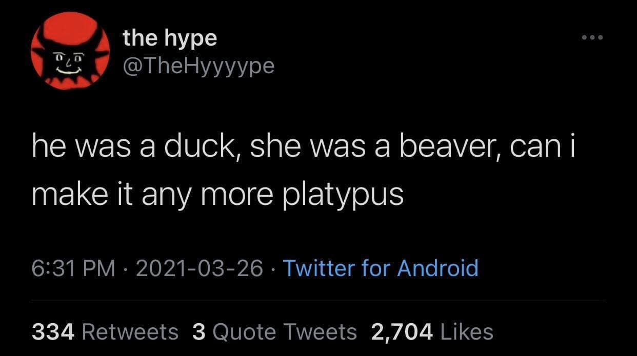Image resolution: width=637 pixels, height=356 pixels.
Task: Click the "334" retweet count number
Action: (x=53, y=332)
